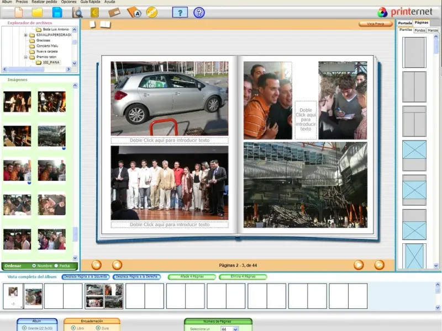This screenshot has width=442, height=331.
Task: Go to next page with the right arrow
Action: tap(359, 265)
